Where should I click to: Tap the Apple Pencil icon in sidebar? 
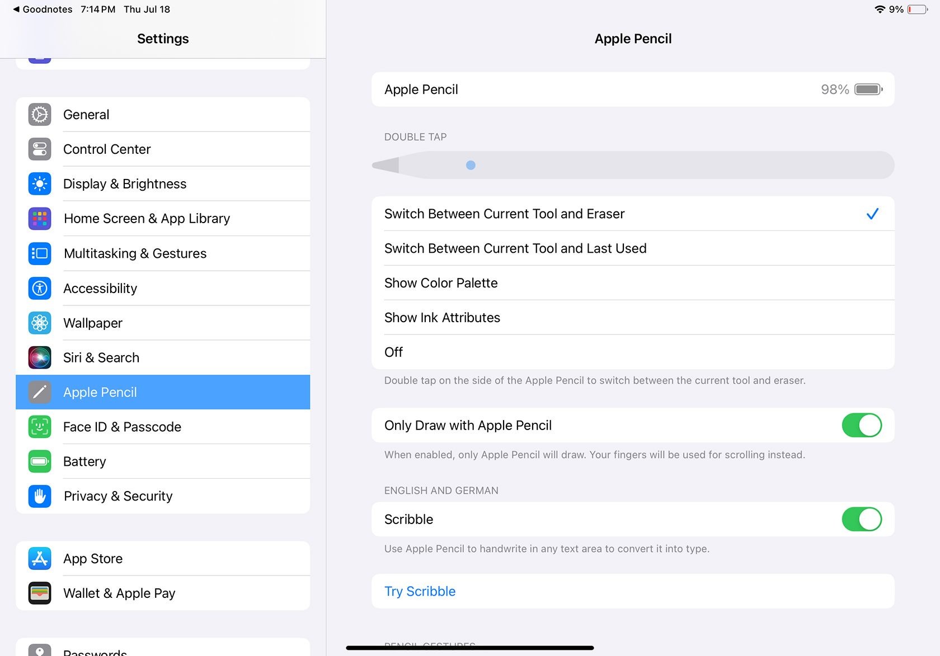[x=40, y=393]
